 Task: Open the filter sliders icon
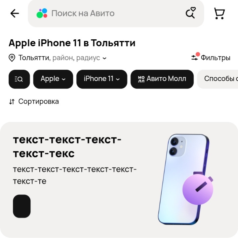tap(194, 58)
